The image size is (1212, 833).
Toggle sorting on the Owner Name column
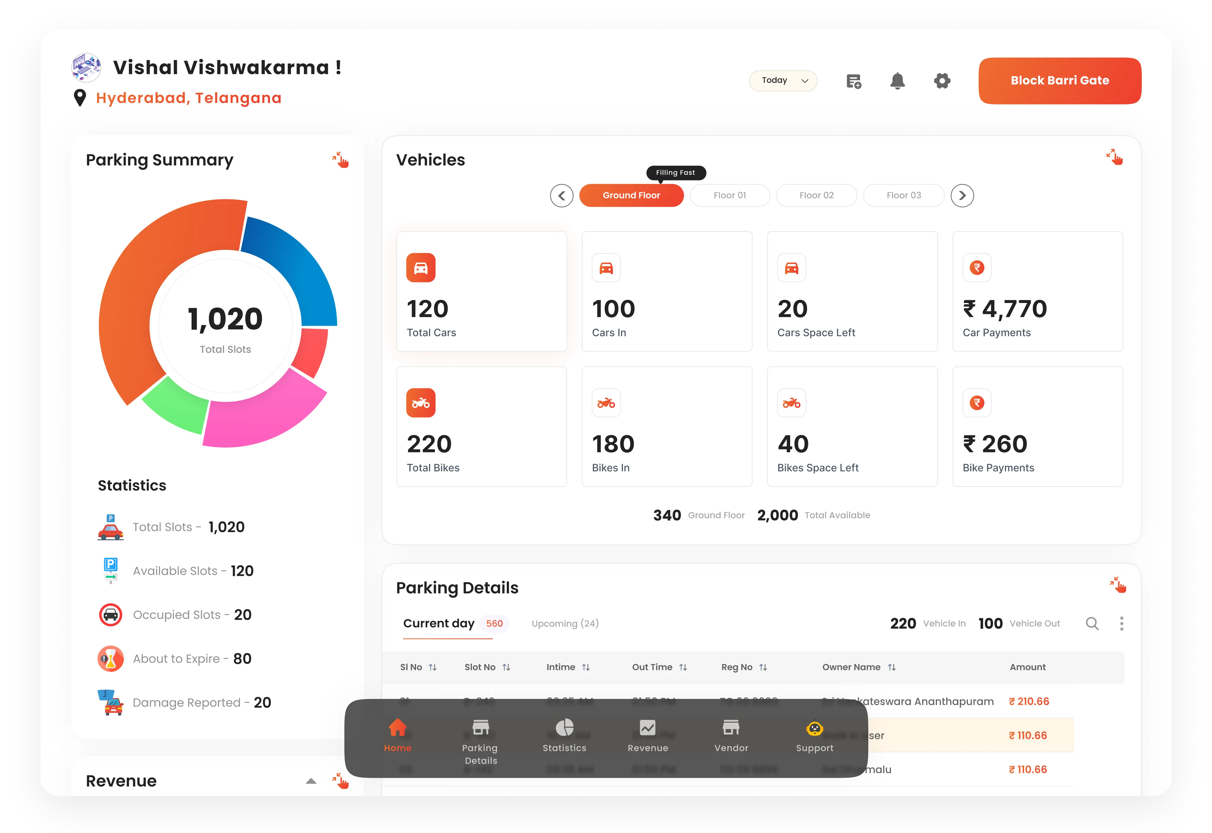coord(892,667)
